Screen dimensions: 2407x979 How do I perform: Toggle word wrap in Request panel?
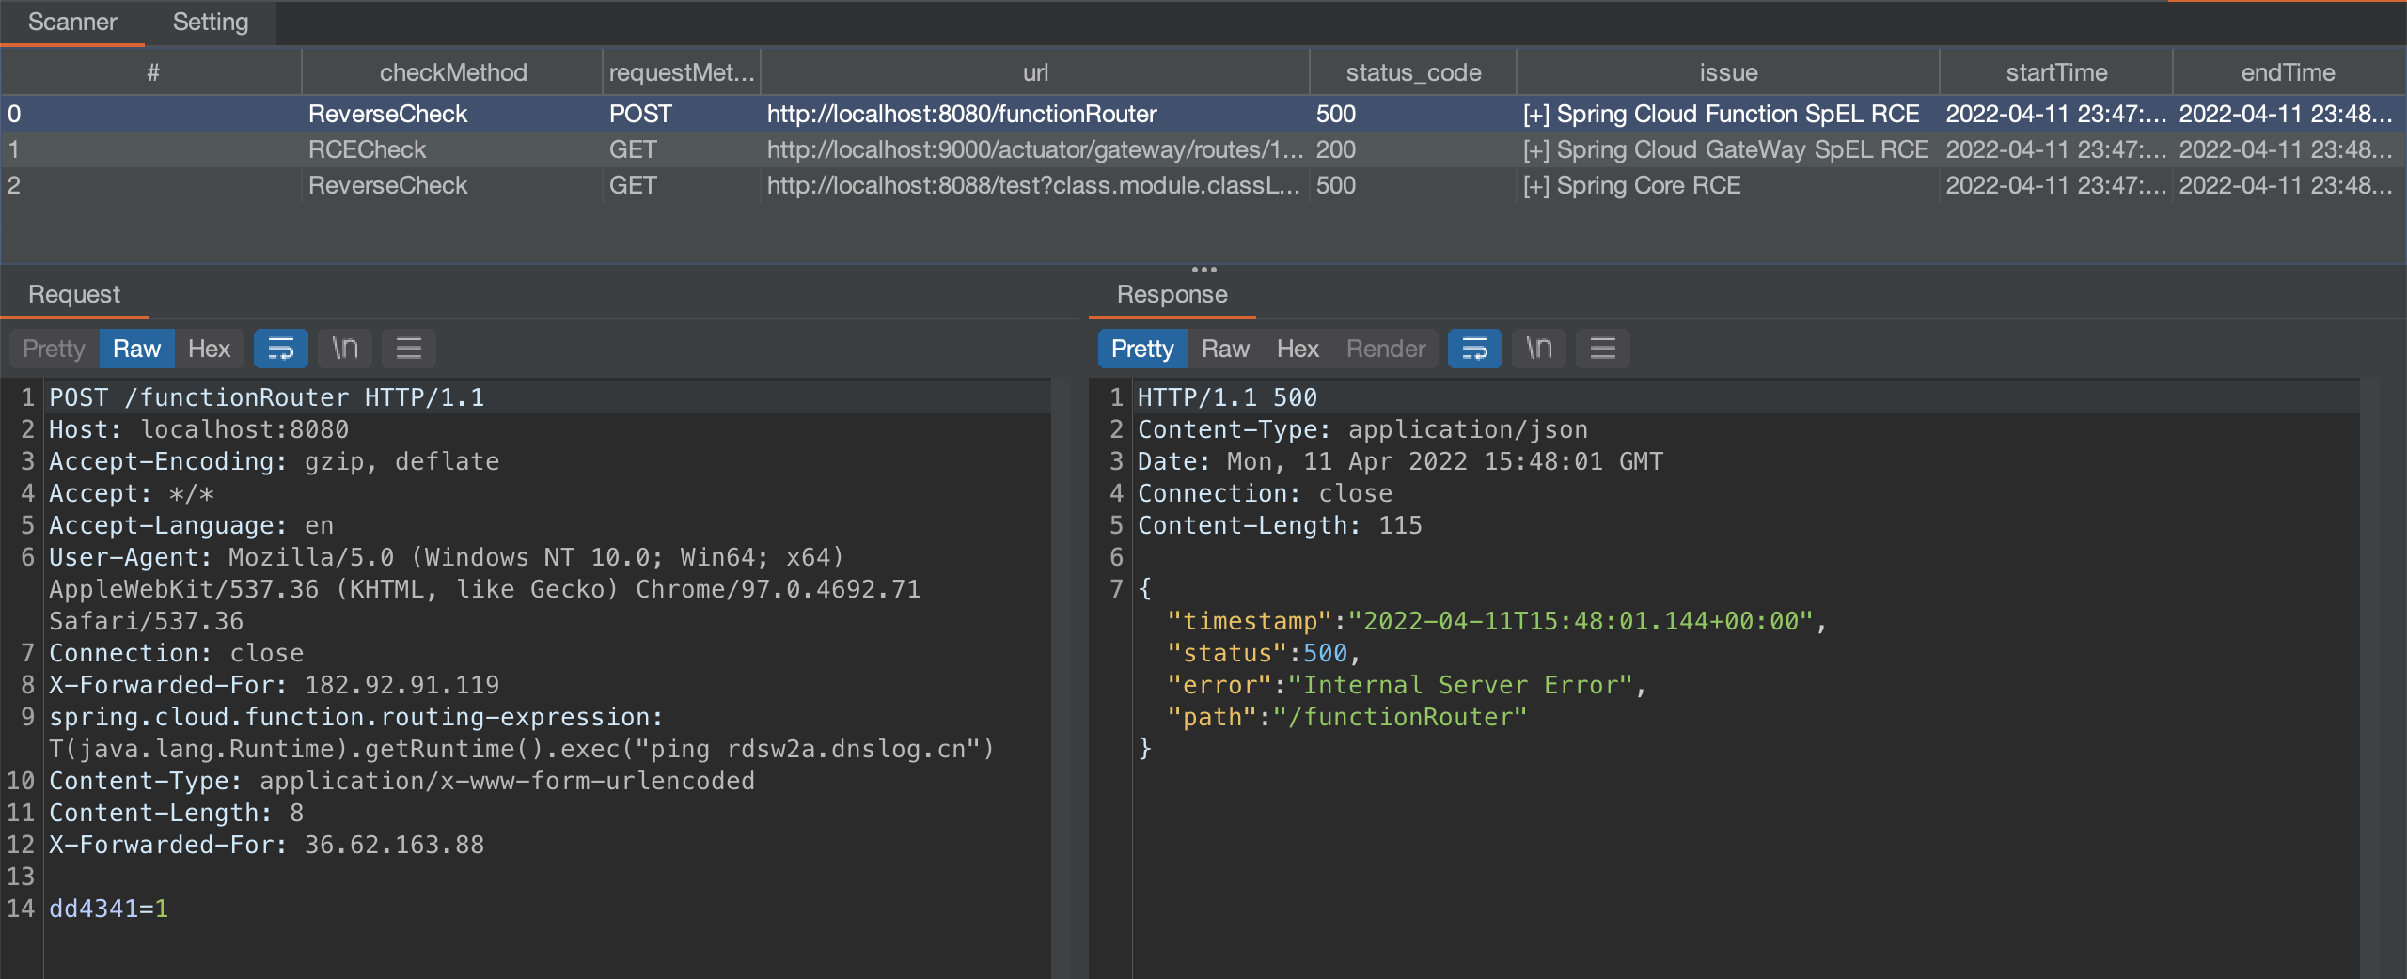(x=280, y=349)
